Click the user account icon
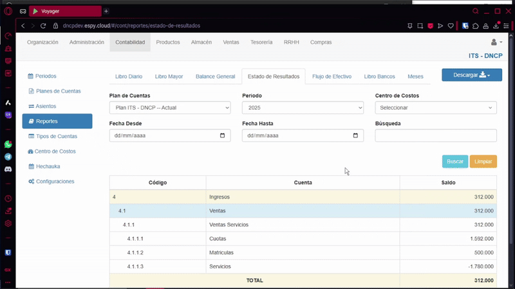The image size is (515, 289). tap(496, 42)
